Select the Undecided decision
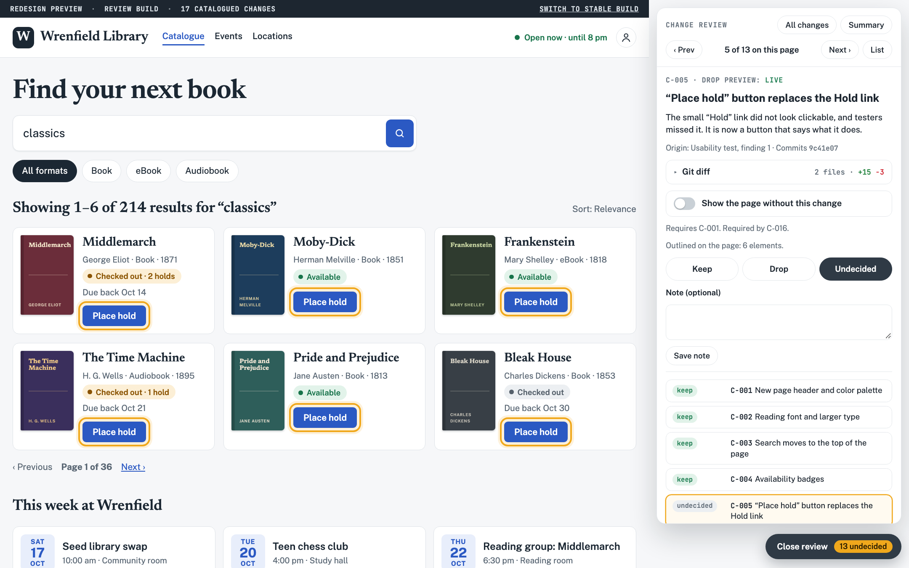909x568 pixels. tap(855, 269)
